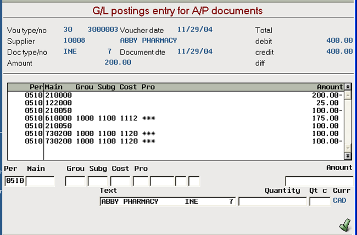Image resolution: width=357 pixels, height=235 pixels.
Task: Click the Grou input field
Action: click(x=75, y=181)
